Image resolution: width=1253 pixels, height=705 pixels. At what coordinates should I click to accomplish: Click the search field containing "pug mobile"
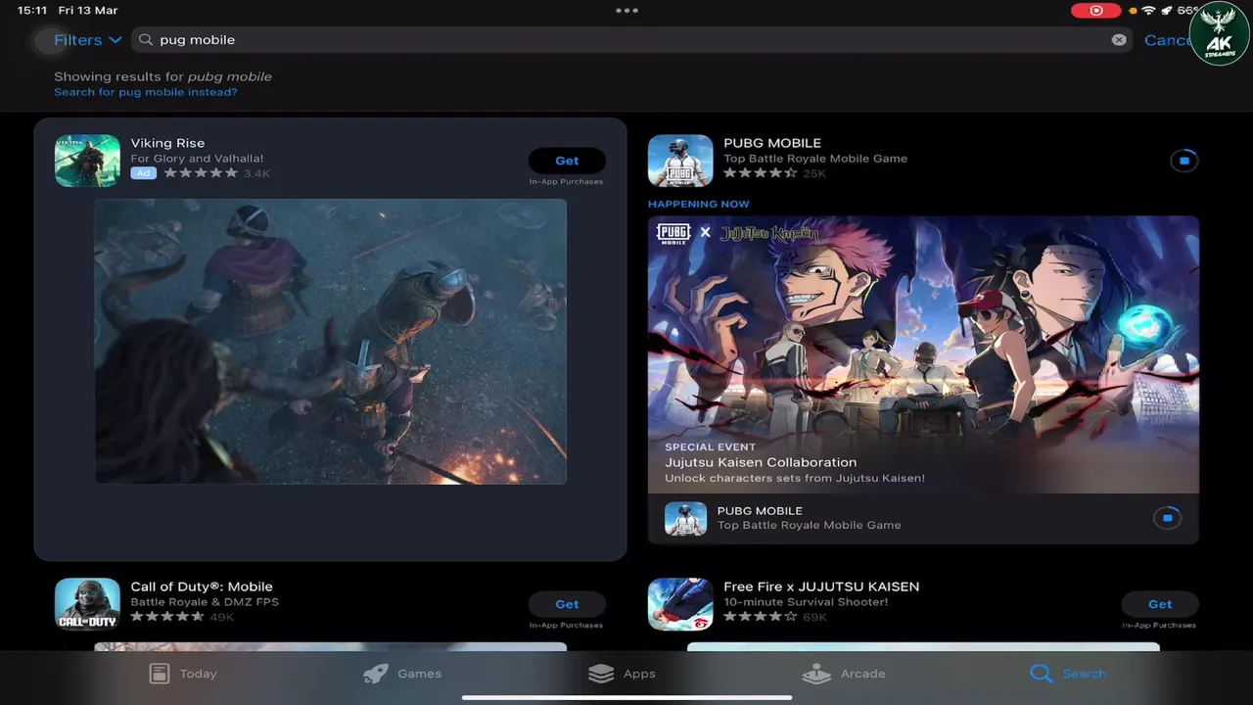631,40
